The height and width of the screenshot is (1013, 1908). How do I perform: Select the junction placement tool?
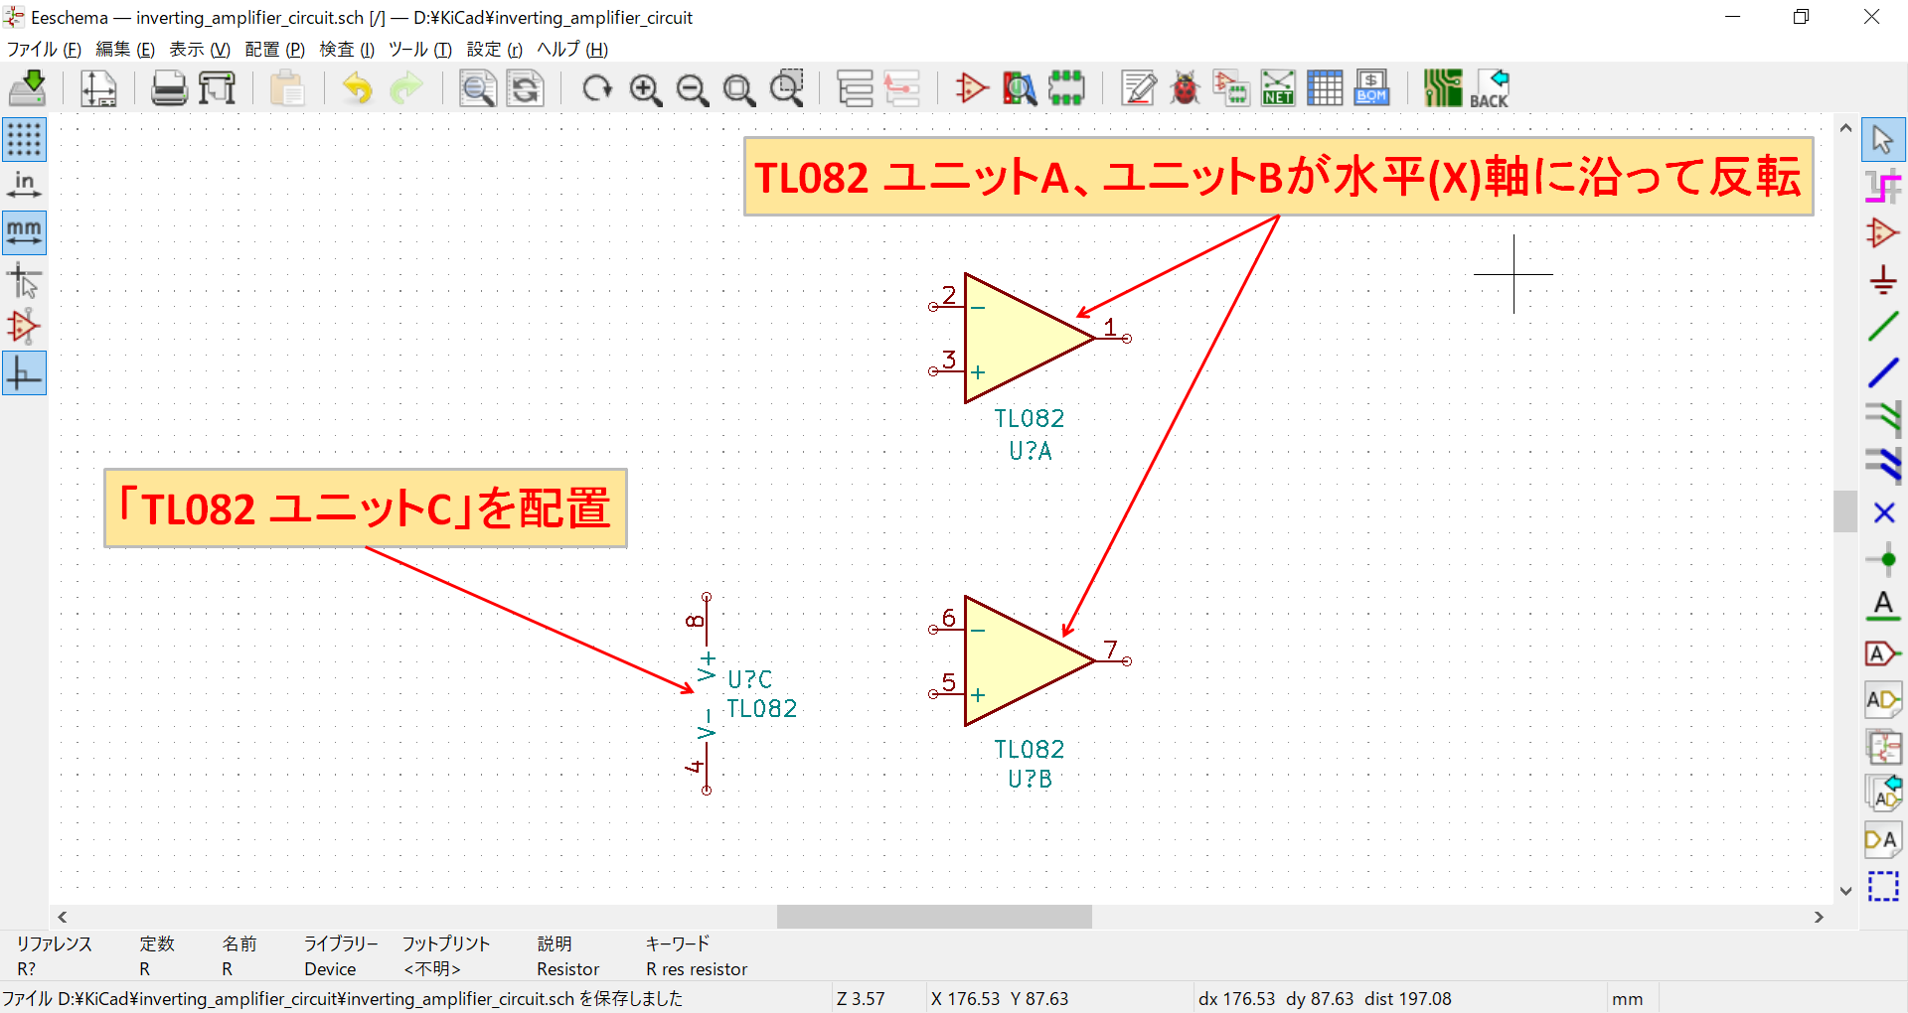(1883, 559)
